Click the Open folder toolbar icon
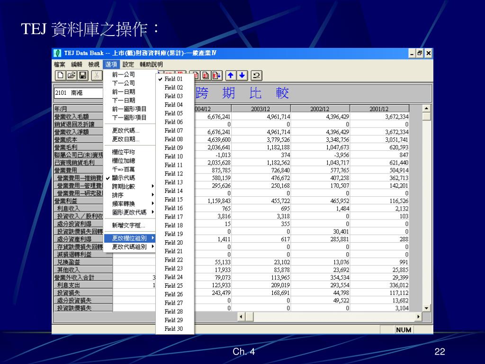 [x=72, y=75]
